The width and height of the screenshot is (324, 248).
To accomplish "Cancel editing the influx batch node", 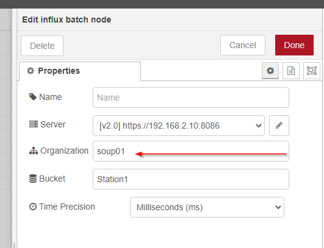I will [243, 45].
